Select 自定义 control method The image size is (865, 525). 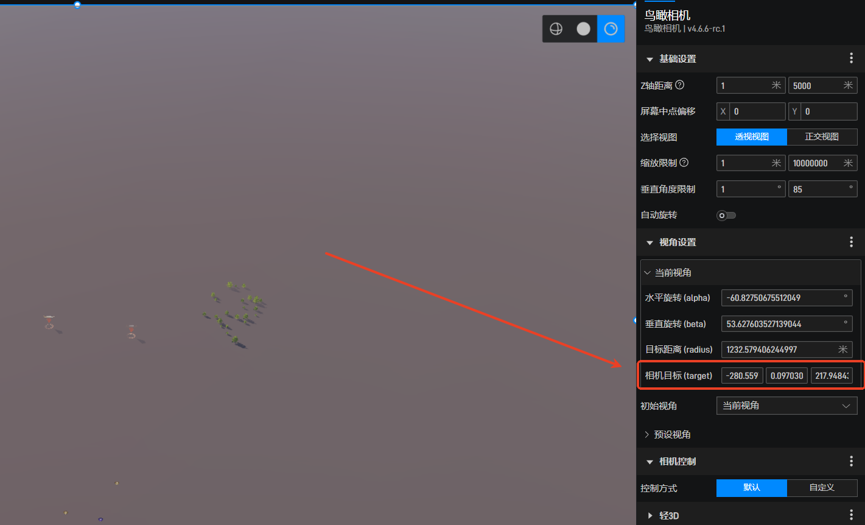point(822,487)
